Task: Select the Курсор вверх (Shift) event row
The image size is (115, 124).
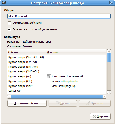Action: [57, 86]
